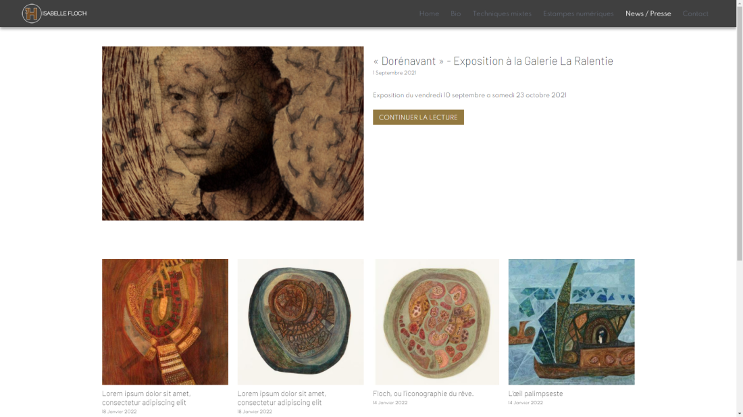Click the Isabelle Floch logo icon
743x417 pixels.
click(x=32, y=13)
